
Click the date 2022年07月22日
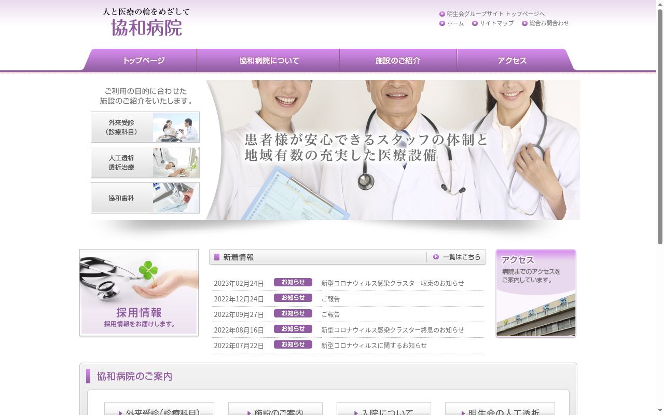(x=239, y=345)
